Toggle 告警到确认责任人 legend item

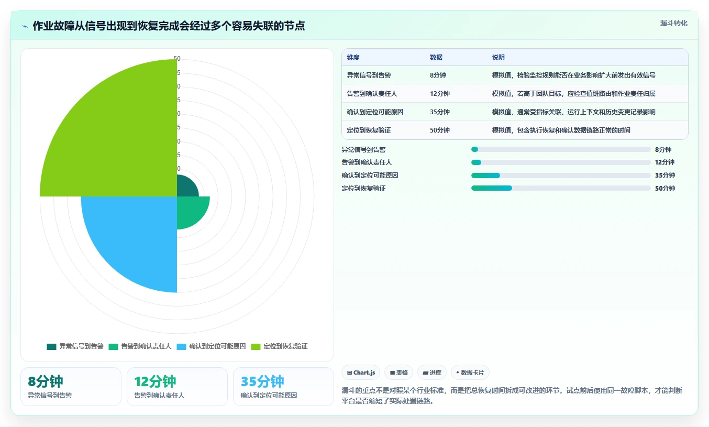[x=140, y=346]
